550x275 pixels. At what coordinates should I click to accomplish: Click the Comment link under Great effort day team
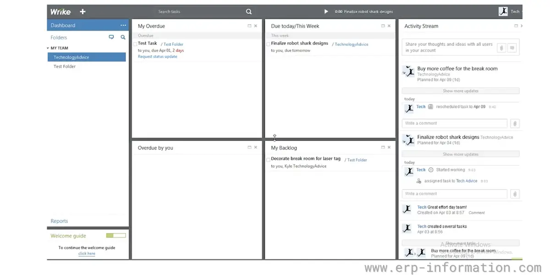(477, 213)
